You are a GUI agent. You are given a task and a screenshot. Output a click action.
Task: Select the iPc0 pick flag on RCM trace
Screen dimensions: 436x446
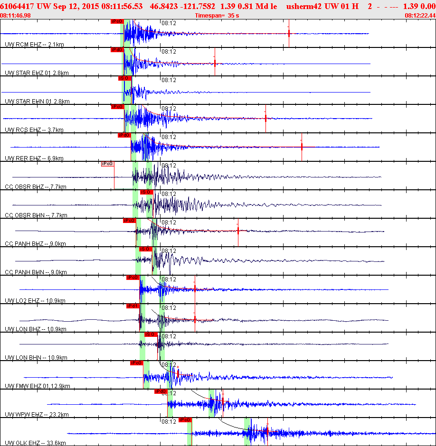point(117,21)
